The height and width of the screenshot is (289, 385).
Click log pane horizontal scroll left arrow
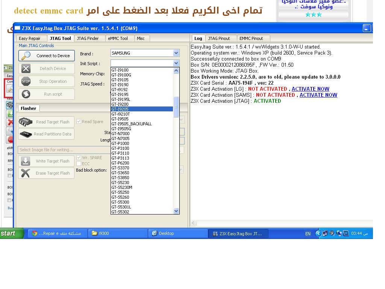pyautogui.click(x=194, y=223)
